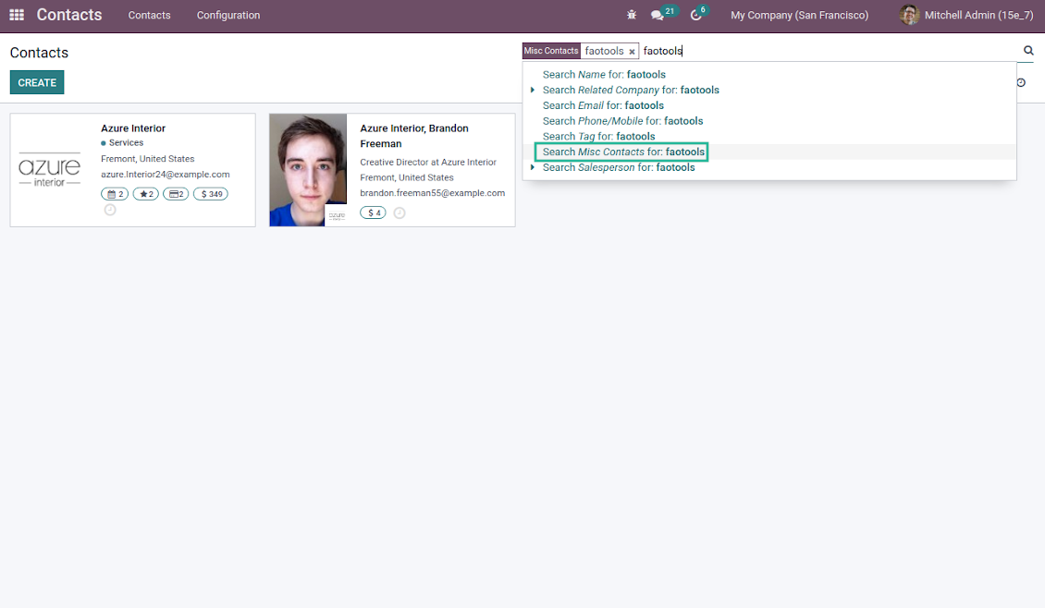Viewport: 1045px width, 608px height.
Task: Open the apps grid home menu
Action: pos(17,15)
